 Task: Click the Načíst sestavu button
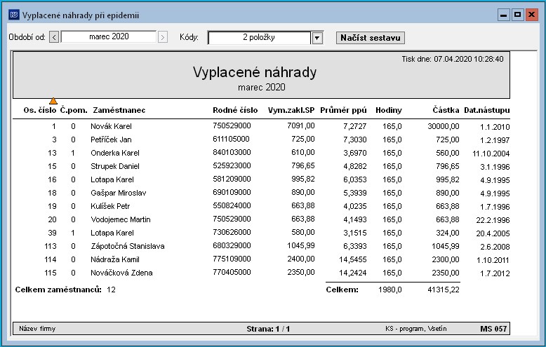[x=370, y=38]
